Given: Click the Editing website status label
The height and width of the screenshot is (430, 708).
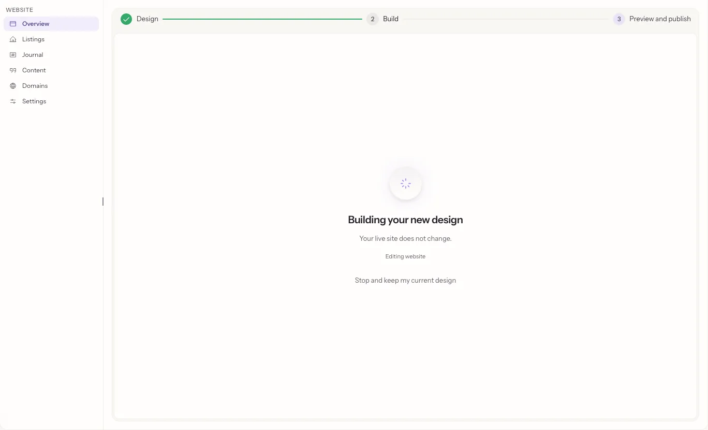Looking at the screenshot, I should (x=405, y=256).
